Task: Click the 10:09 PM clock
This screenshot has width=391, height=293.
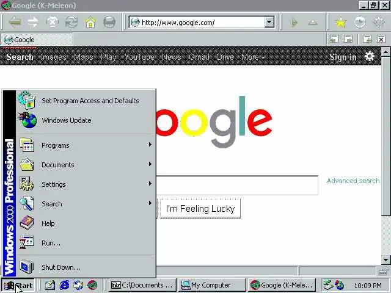Action: 368,286
